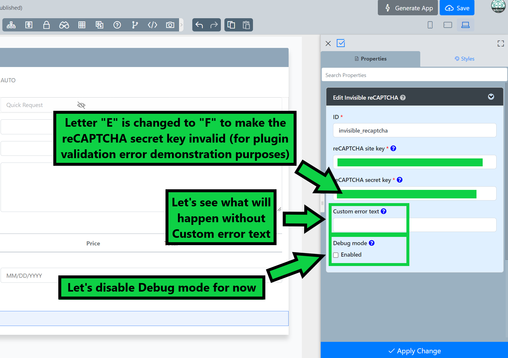
Task: Open the code view icon
Action: click(x=153, y=25)
